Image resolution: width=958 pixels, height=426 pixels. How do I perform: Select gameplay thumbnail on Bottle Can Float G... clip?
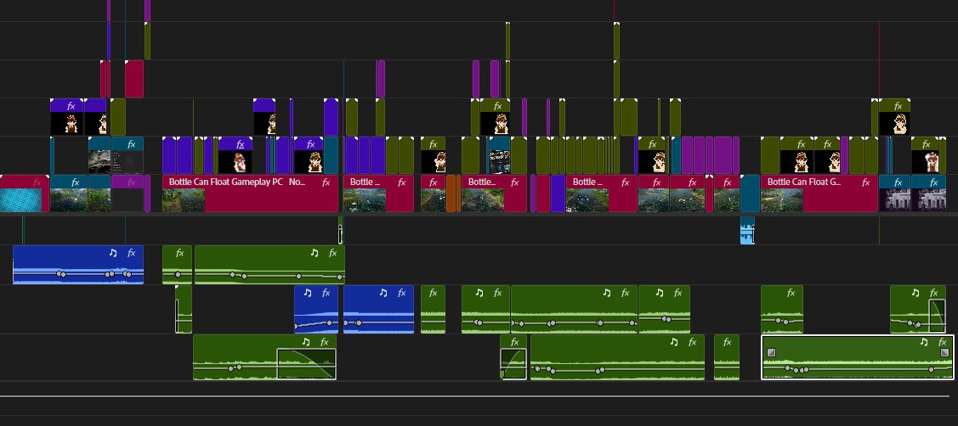782,199
